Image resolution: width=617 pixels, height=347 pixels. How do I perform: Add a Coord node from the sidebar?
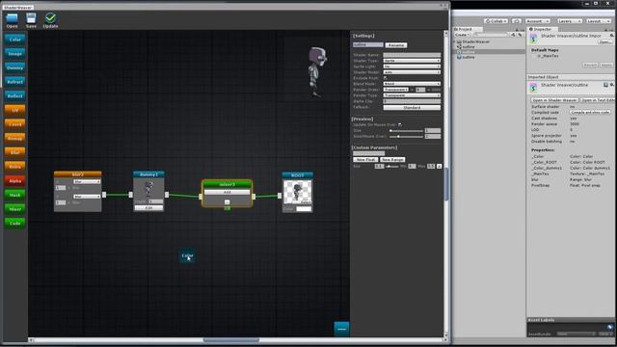pyautogui.click(x=15, y=124)
